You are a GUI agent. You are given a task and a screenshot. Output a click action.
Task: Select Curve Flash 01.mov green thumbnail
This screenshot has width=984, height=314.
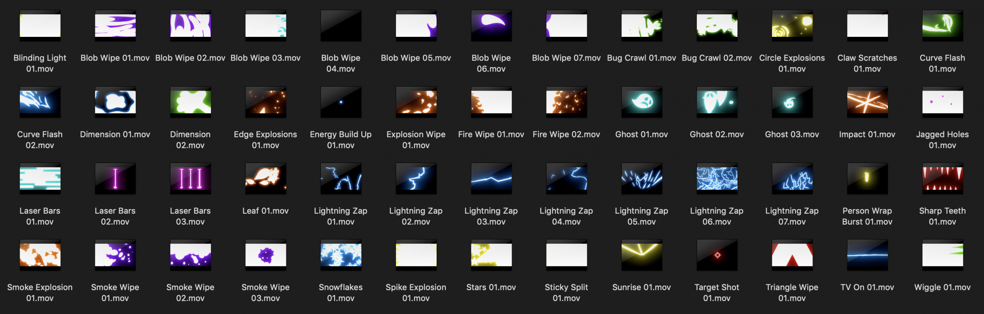942,26
